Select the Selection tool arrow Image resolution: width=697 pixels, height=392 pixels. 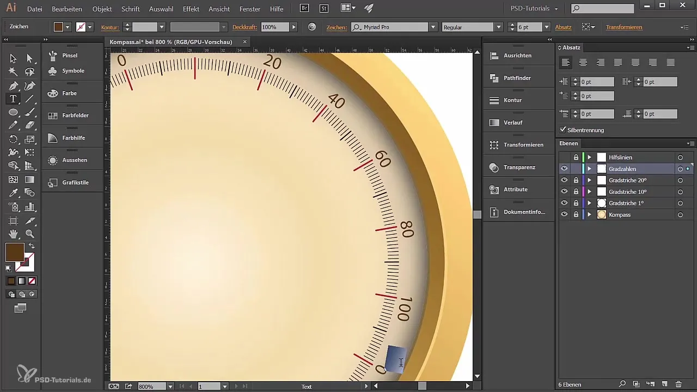(13, 58)
